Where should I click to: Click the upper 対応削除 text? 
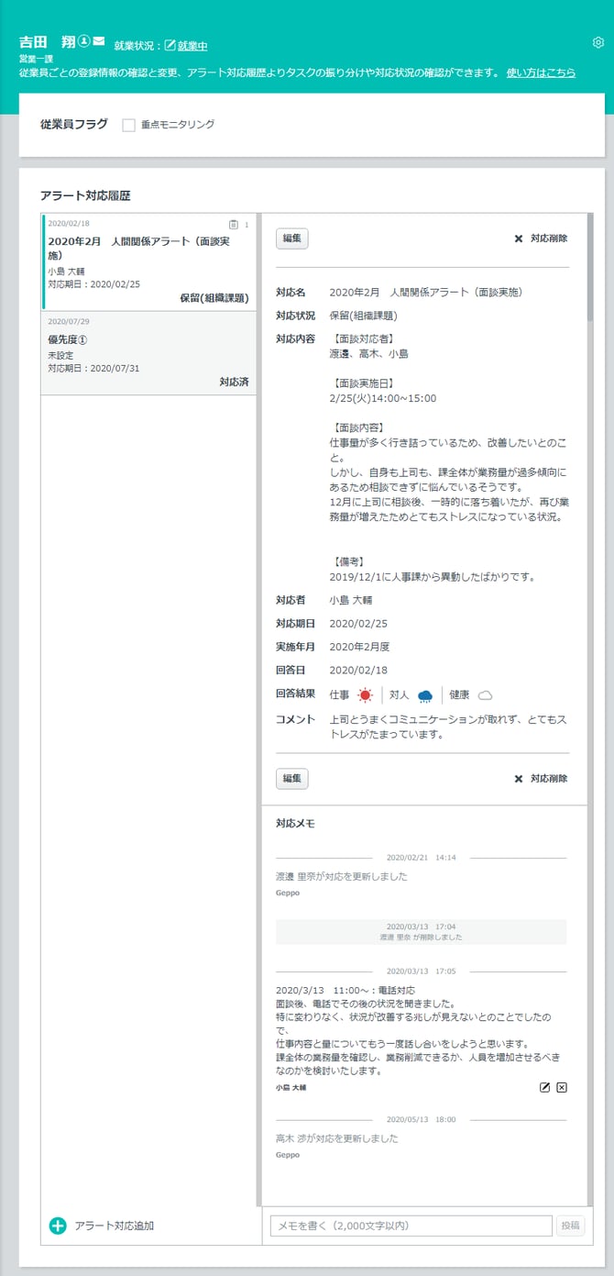[549, 239]
